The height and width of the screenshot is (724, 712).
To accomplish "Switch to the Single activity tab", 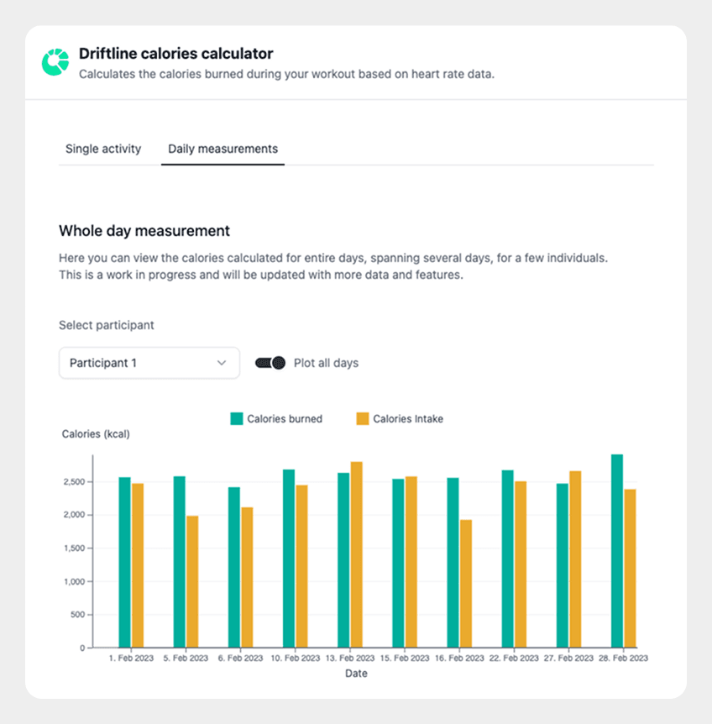I will 103,149.
